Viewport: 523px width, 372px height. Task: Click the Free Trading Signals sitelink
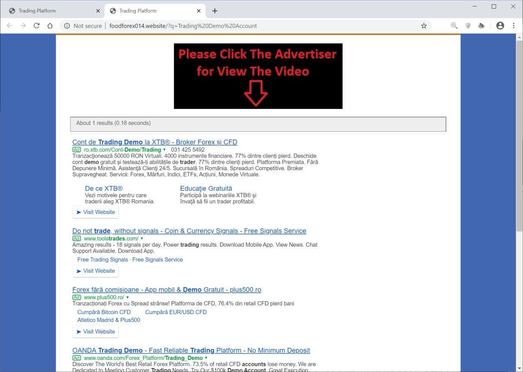pyautogui.click(x=102, y=260)
